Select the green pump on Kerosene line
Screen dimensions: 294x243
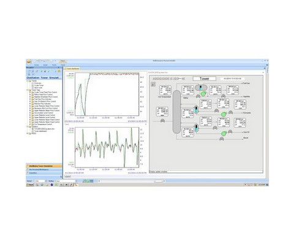coord(224,114)
